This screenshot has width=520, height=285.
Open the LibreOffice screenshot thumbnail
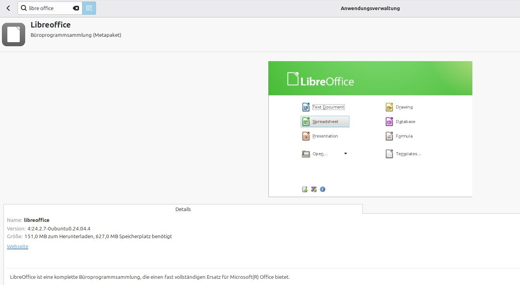370,129
